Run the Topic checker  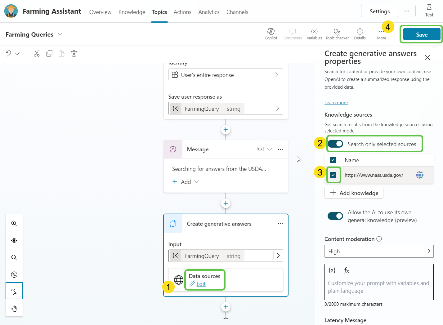pos(337,34)
